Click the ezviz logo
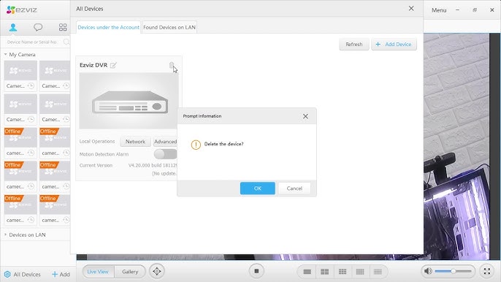This screenshot has width=501, height=282. 22,10
